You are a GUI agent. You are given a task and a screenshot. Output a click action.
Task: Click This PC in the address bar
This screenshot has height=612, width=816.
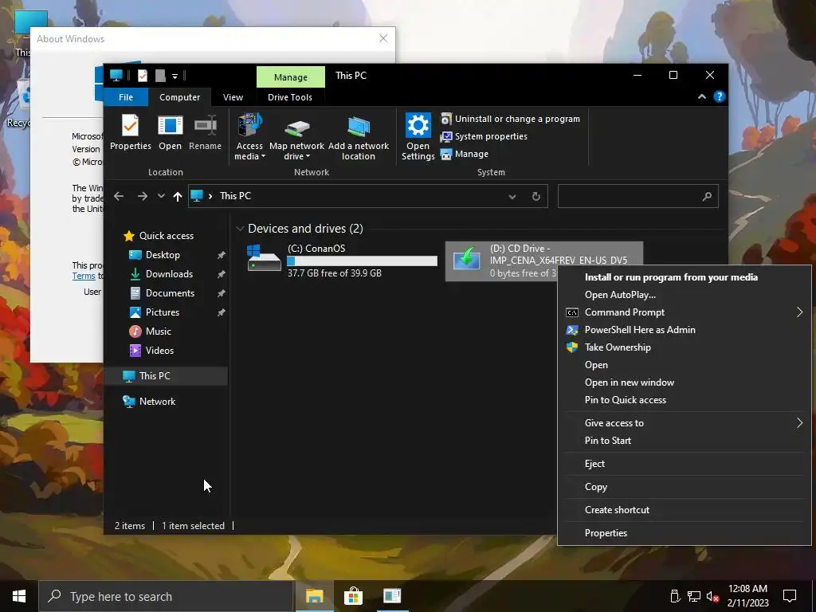point(235,196)
